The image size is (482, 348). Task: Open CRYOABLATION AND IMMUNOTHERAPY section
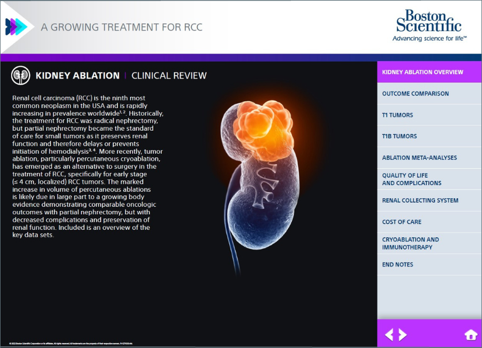pos(428,243)
